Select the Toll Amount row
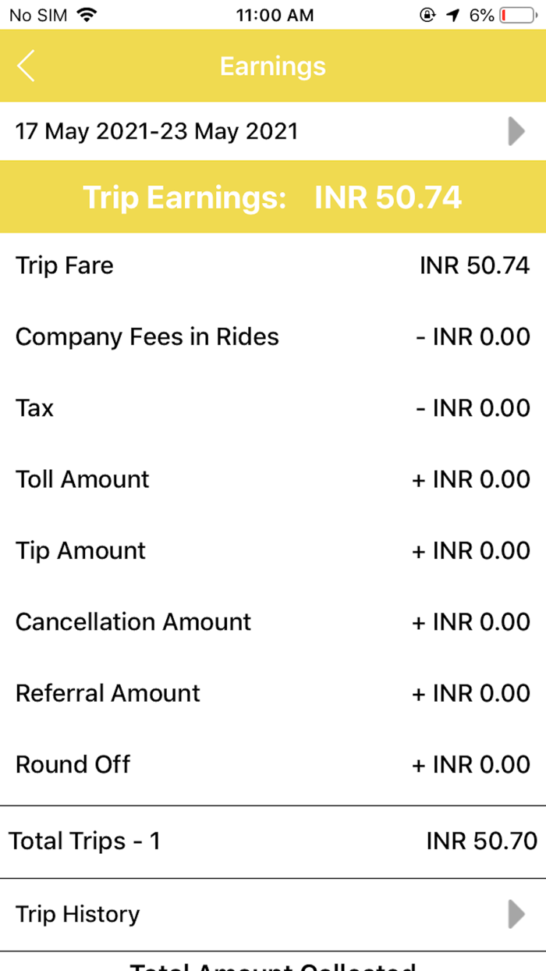 [x=273, y=479]
